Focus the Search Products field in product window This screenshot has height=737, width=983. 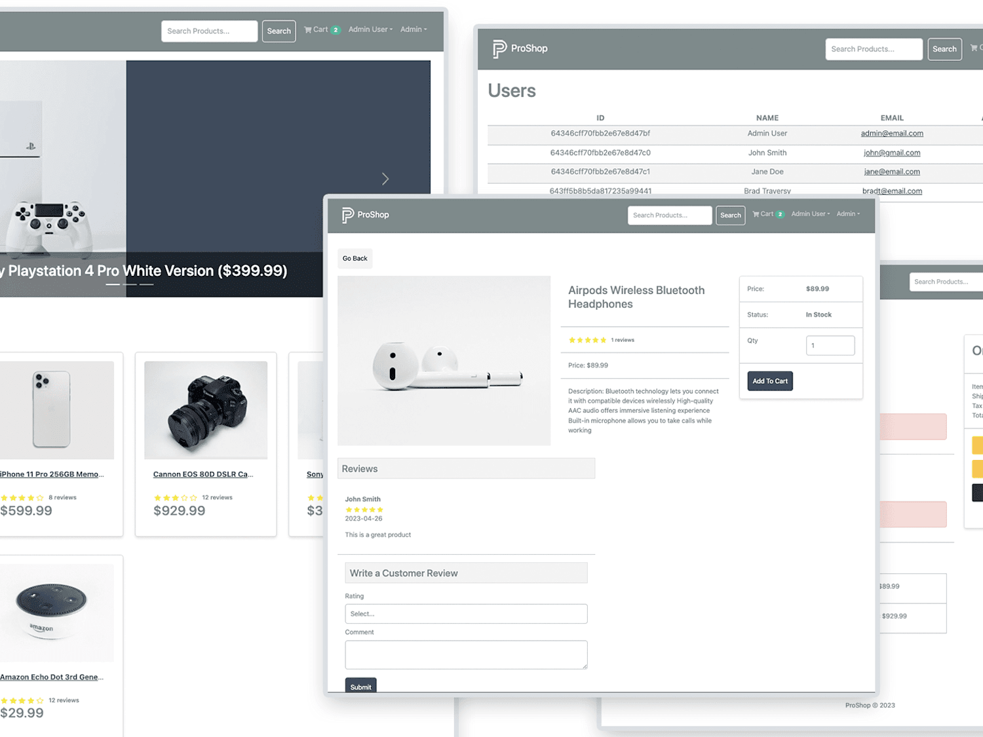tap(669, 216)
